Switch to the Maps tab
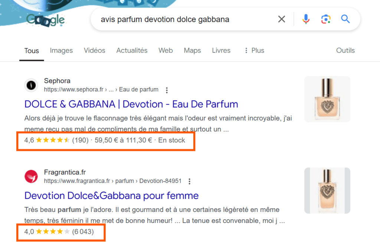 [193, 51]
